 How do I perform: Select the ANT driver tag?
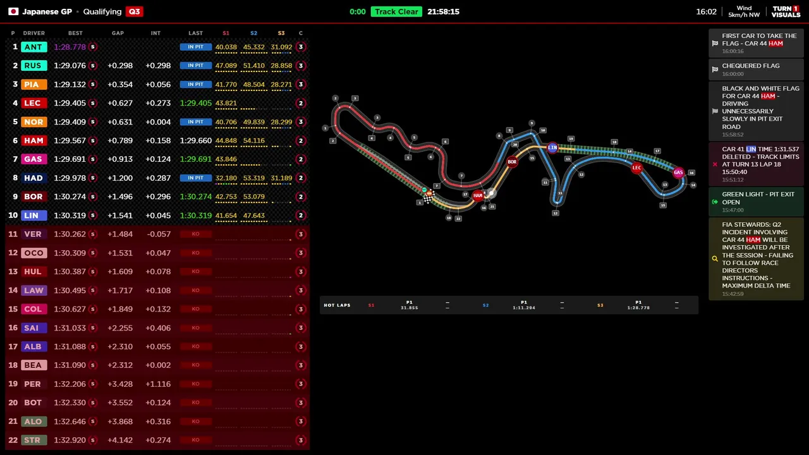point(33,47)
